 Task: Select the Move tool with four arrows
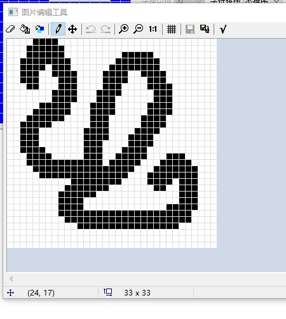pyautogui.click(x=72, y=29)
